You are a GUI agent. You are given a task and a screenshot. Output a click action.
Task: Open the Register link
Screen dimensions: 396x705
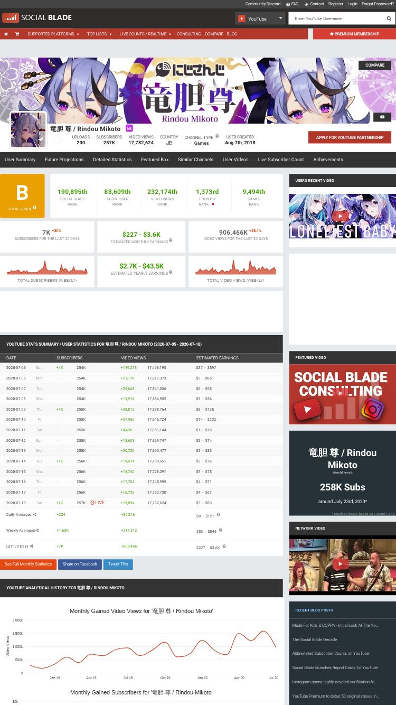coord(336,4)
